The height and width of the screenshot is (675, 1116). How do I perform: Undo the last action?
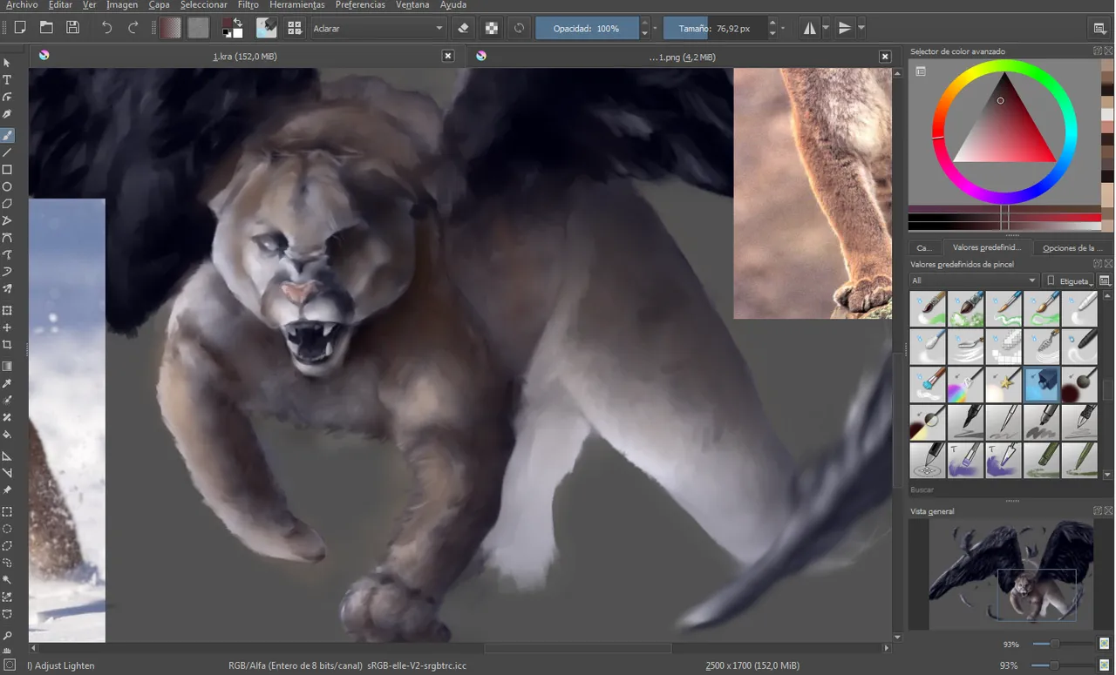point(106,28)
